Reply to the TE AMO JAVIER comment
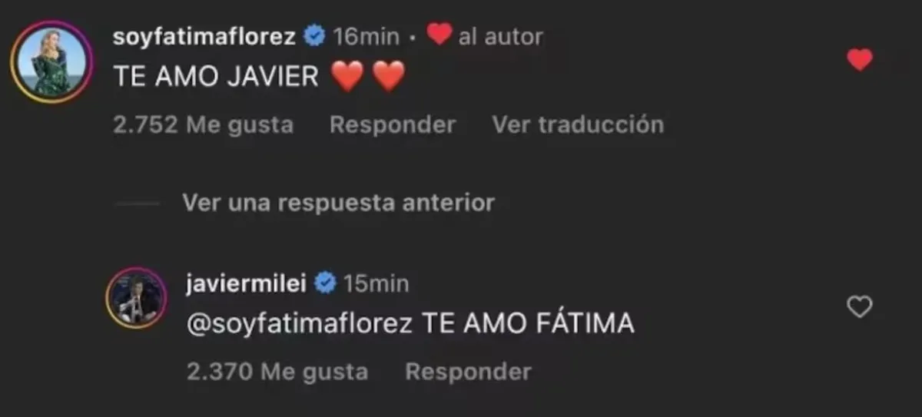This screenshot has width=922, height=417. [x=393, y=124]
